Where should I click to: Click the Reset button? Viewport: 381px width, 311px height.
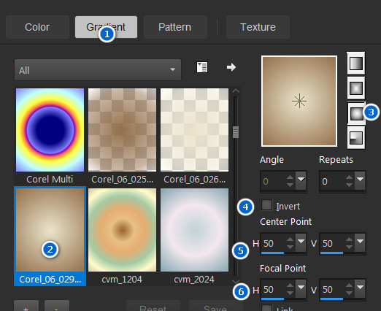point(153,306)
